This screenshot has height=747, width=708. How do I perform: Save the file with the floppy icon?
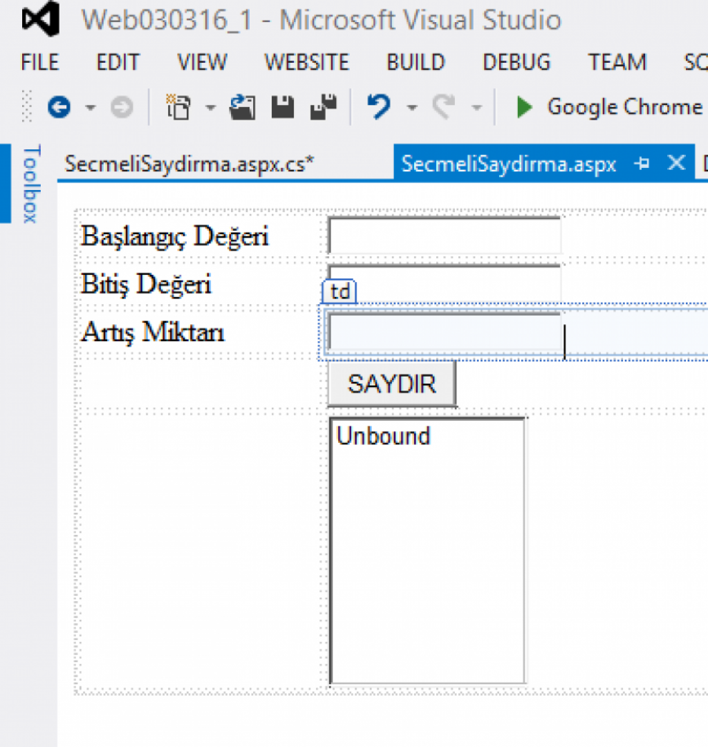pos(283,106)
